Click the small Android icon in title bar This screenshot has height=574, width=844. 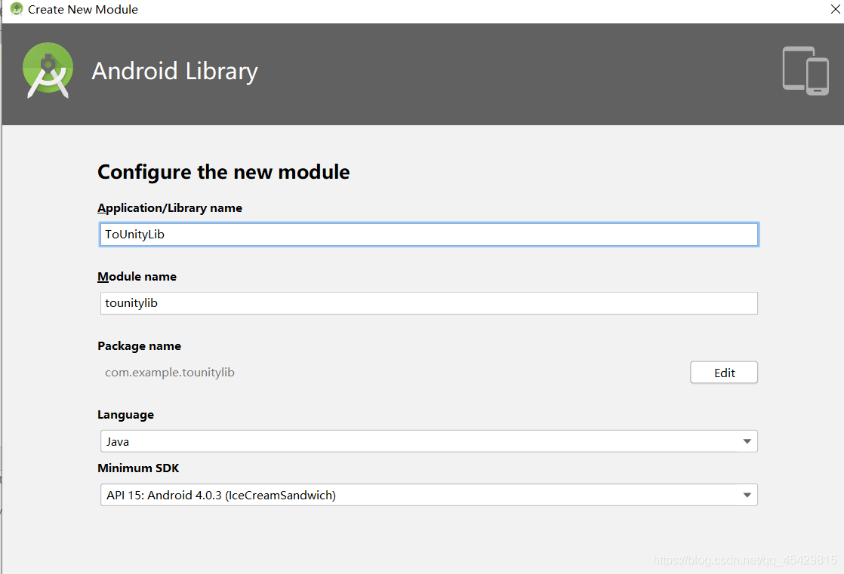coord(16,10)
